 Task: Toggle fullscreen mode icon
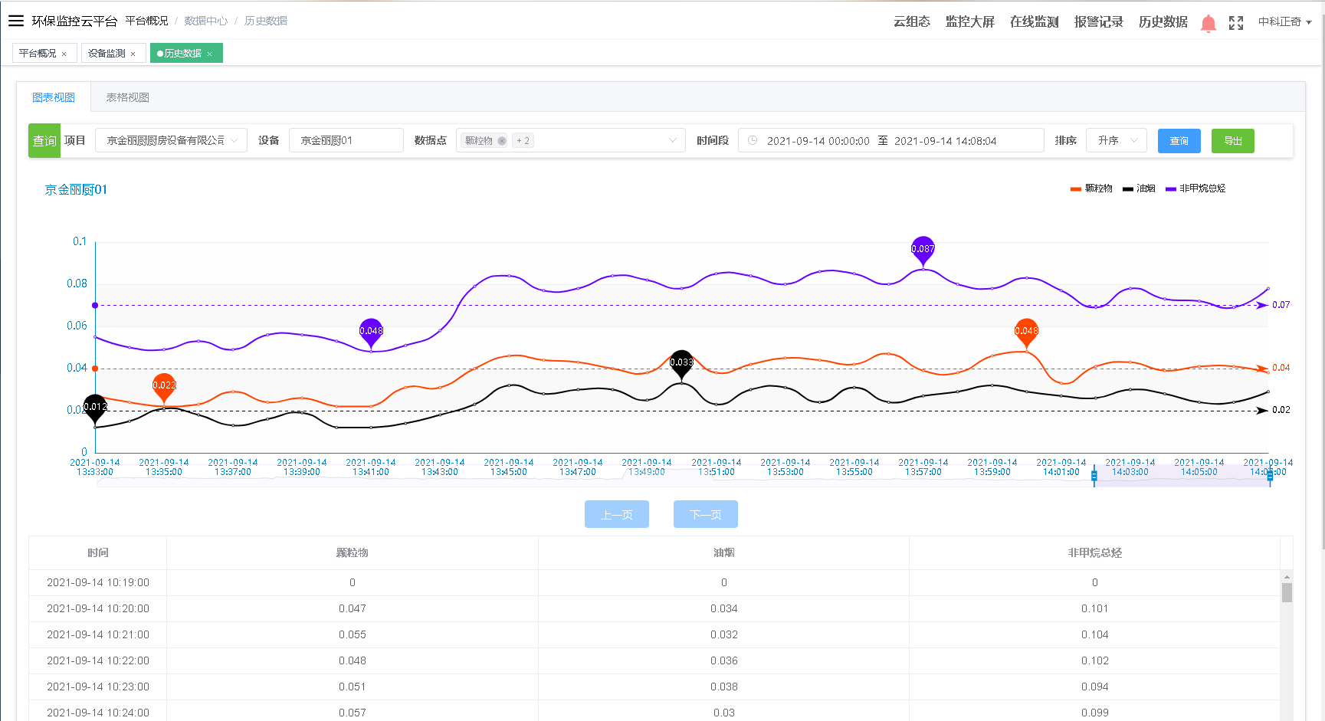click(x=1236, y=23)
